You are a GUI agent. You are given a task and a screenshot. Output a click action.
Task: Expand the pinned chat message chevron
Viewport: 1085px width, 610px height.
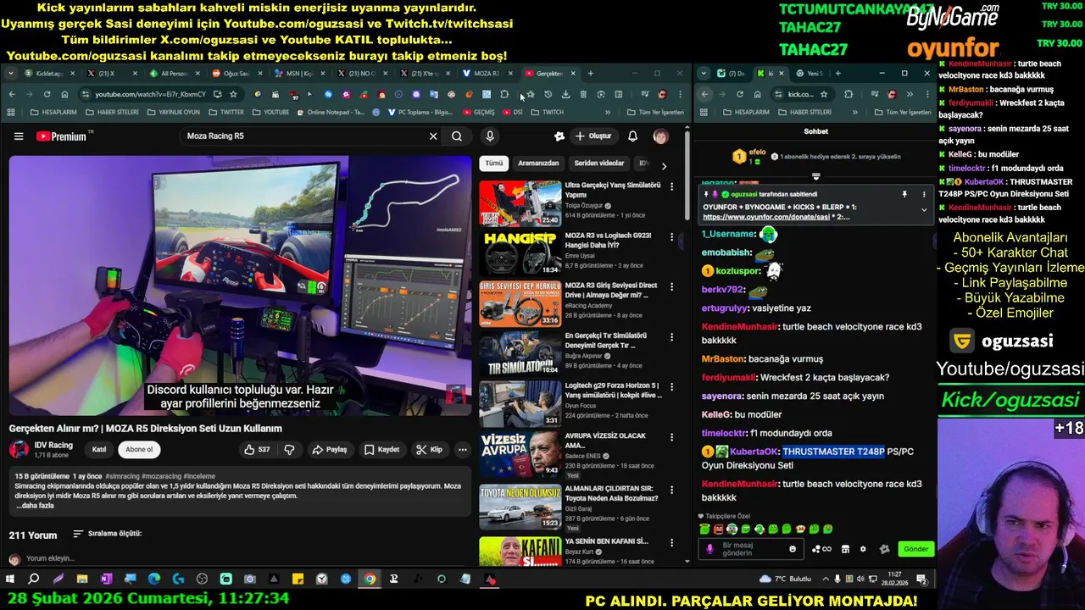(924, 210)
